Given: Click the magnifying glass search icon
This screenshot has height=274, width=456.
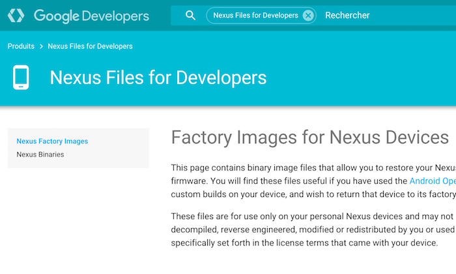Looking at the screenshot, I should click(x=190, y=15).
